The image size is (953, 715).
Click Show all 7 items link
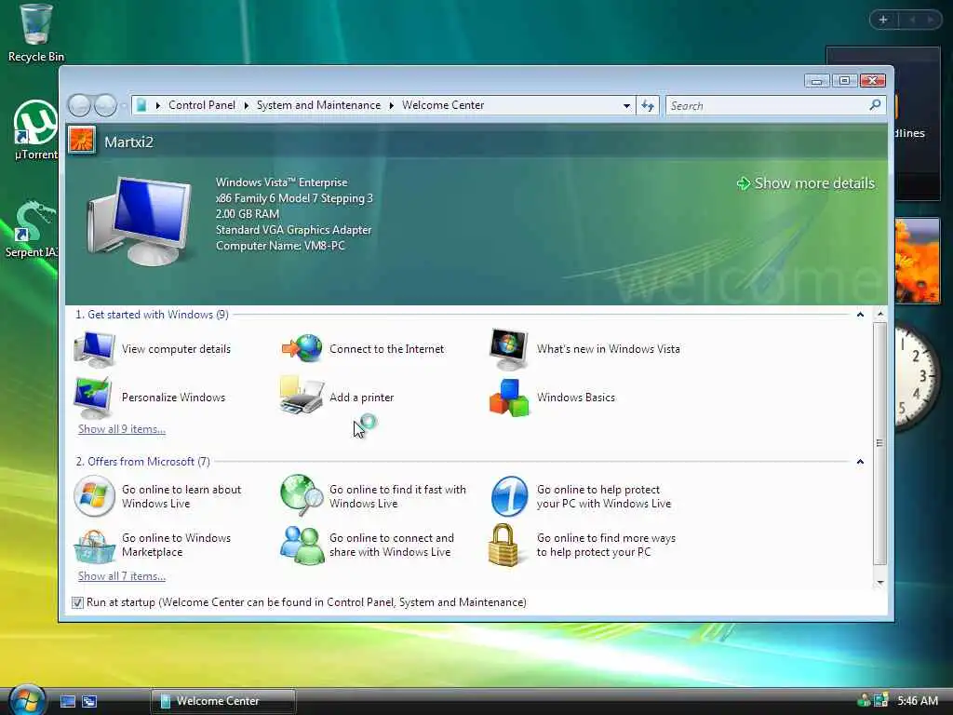pos(122,575)
